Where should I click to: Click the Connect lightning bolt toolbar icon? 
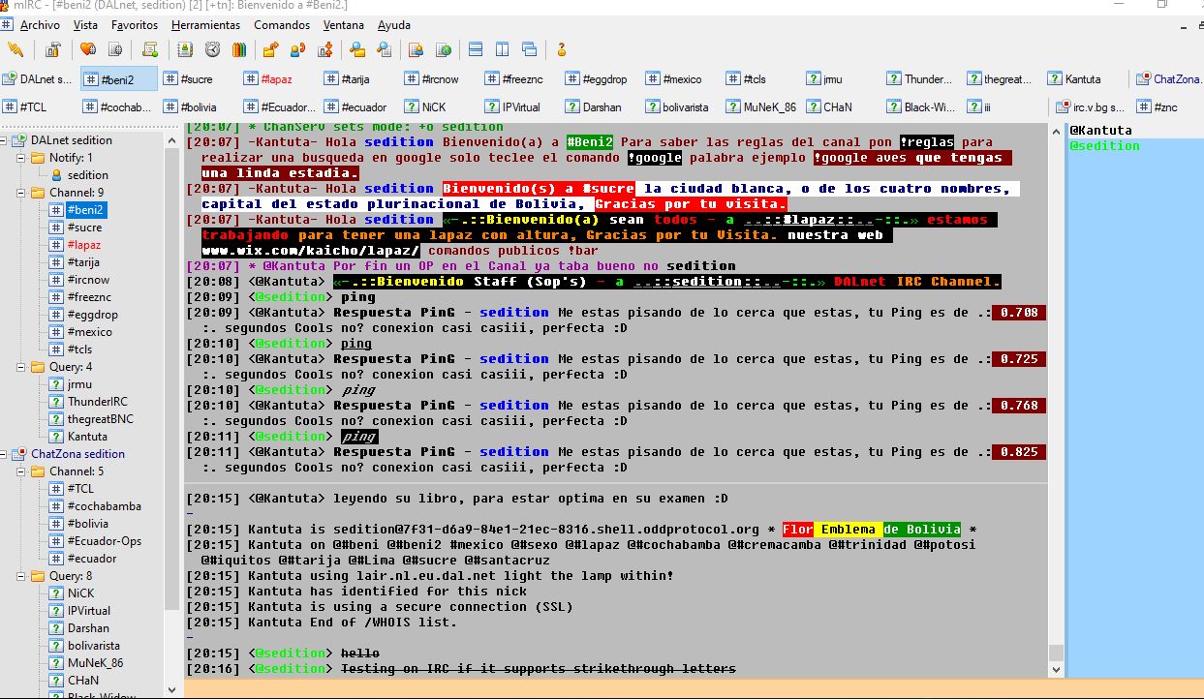click(16, 49)
